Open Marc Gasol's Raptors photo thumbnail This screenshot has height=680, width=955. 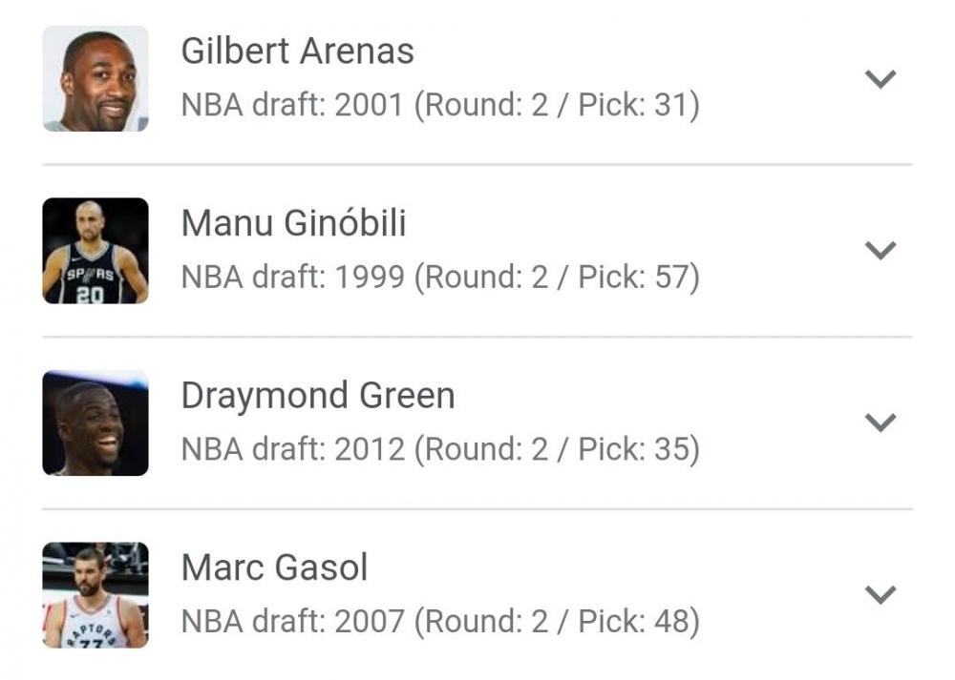coord(95,595)
